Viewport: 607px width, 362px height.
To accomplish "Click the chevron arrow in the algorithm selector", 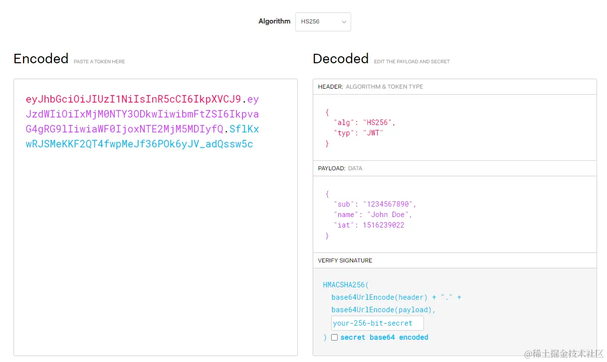I will [x=344, y=22].
